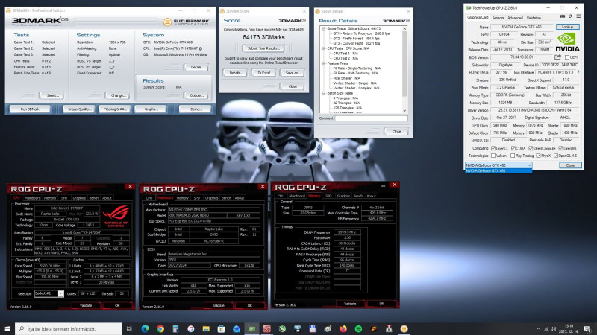Click the Paint palette taskbar icon
The height and width of the screenshot is (335, 597).
pyautogui.click(x=328, y=329)
